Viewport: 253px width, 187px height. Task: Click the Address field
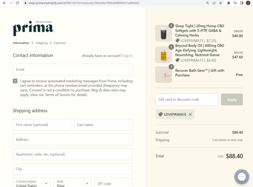tap(72, 140)
